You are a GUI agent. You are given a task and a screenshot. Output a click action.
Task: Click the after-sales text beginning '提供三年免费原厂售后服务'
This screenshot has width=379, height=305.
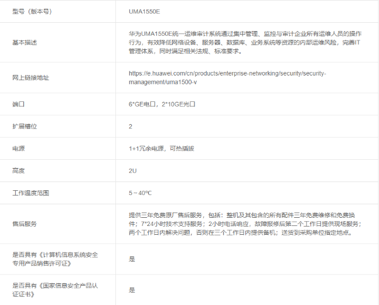(x=245, y=224)
